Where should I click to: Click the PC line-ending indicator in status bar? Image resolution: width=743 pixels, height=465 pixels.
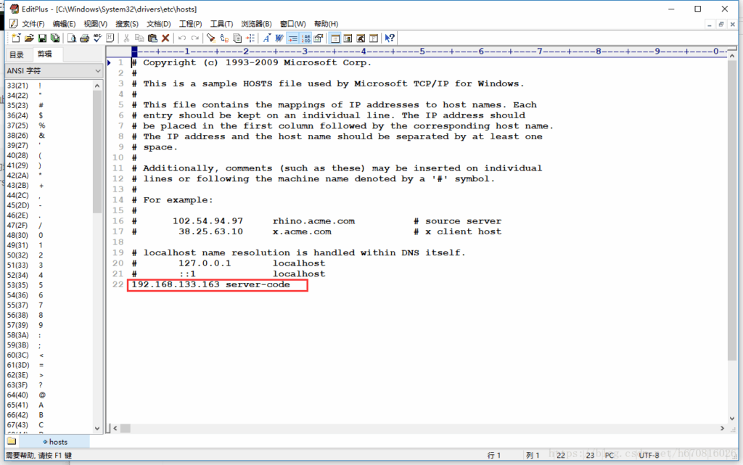pyautogui.click(x=609, y=455)
